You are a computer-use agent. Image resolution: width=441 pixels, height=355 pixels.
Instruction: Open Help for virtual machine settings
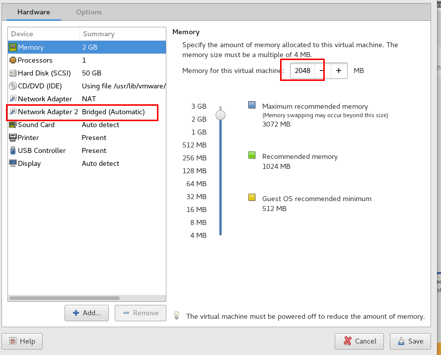(x=22, y=341)
